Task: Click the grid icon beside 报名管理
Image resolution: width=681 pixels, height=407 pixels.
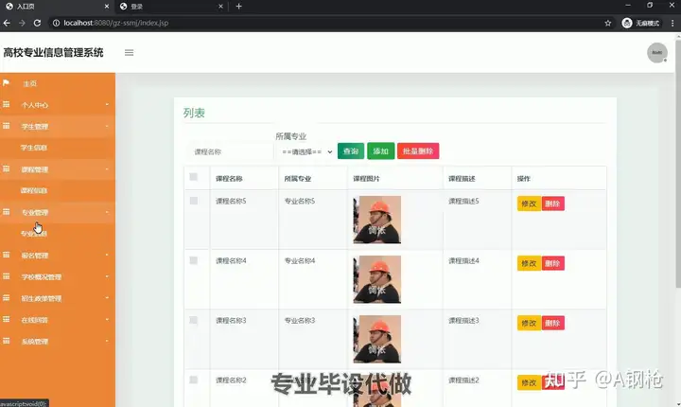Action: [x=6, y=255]
